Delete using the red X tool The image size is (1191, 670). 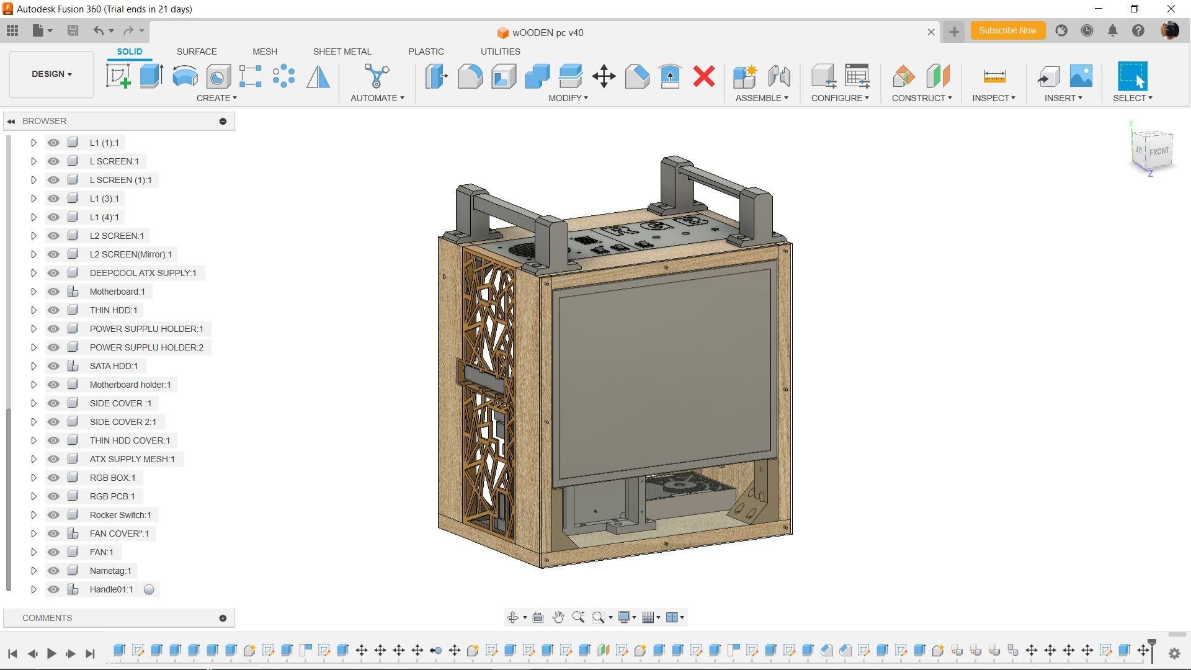click(x=703, y=76)
